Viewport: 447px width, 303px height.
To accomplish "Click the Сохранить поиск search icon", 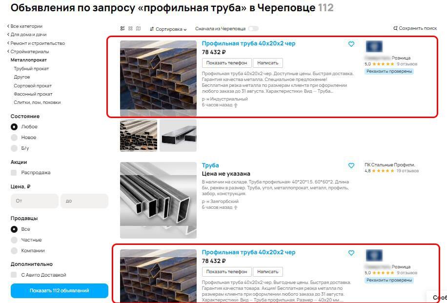I will (x=395, y=28).
